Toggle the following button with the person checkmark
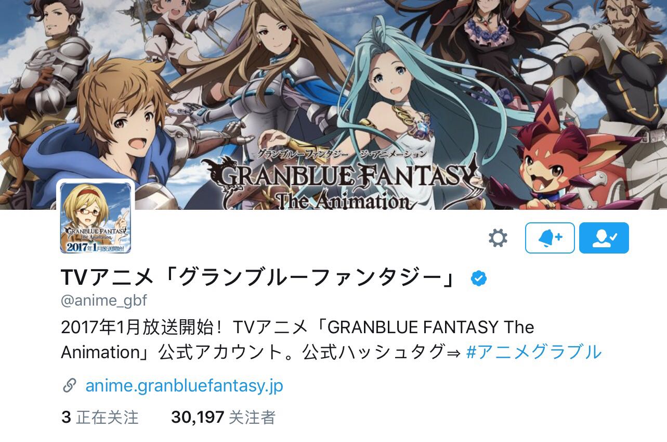This screenshot has height=442, width=667. [604, 238]
